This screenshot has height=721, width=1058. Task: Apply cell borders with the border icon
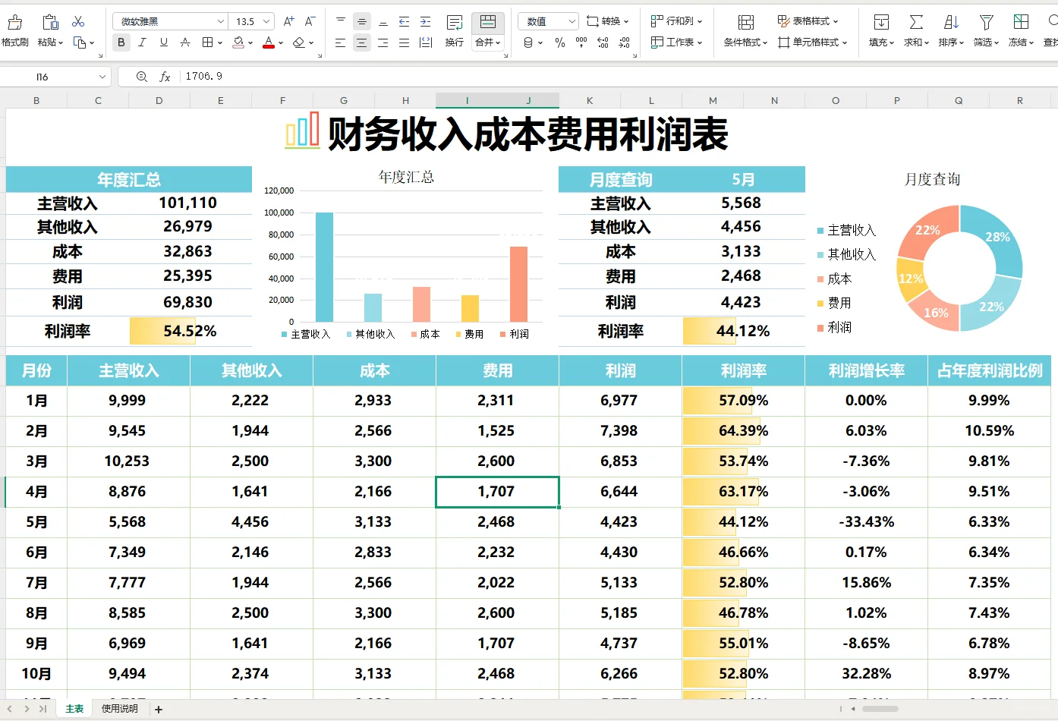point(207,43)
